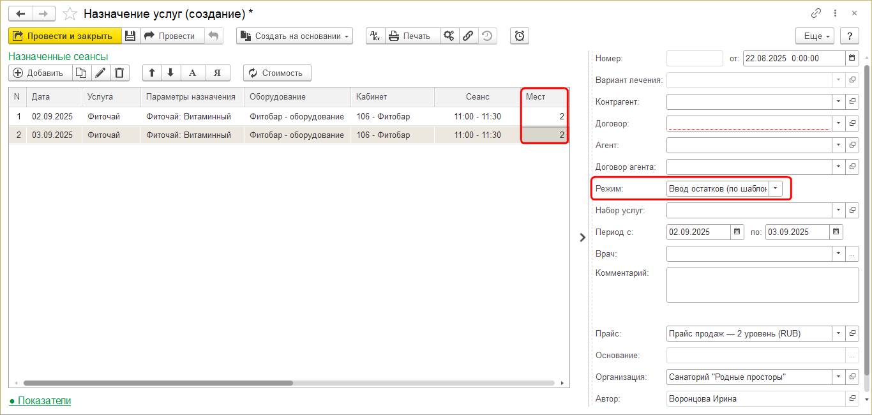Screen dimensions: 872x415
Task: Click the sessions table horizontal scrollbar
Action: point(158,383)
